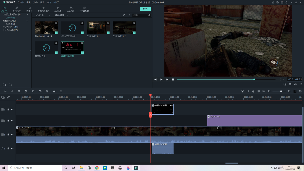Lock audio track 1
The height and width of the screenshot is (171, 304).
8,148
